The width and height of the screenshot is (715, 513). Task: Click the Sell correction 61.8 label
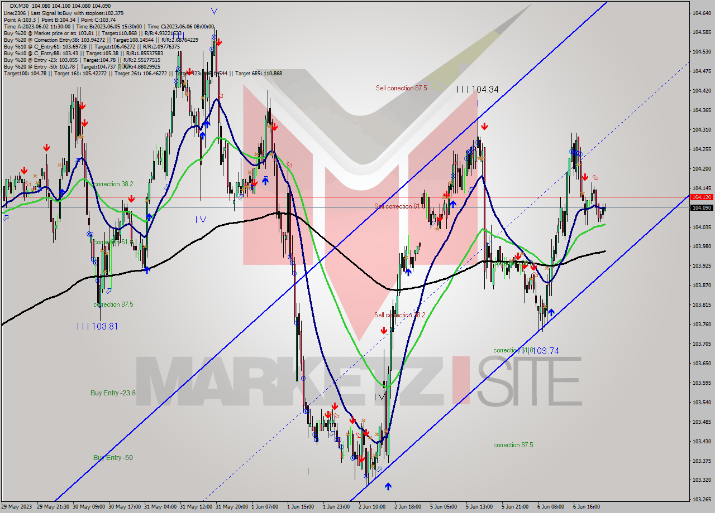click(x=399, y=206)
